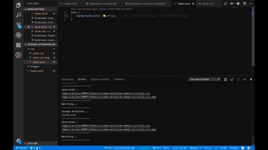Click the first generated style.css.map path link
This screenshot has width=268, height=150.
click(x=109, y=97)
